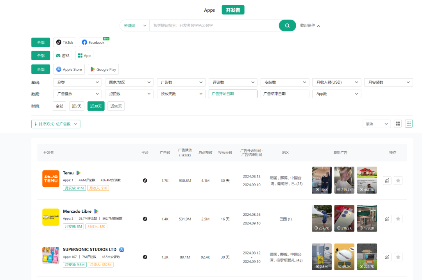This screenshot has height=280, width=422.
Task: Open analytics chart icon for Temu
Action: 387,180
